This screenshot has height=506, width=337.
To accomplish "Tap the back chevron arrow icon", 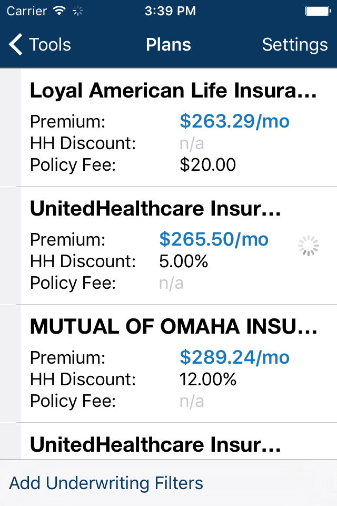I will (x=16, y=45).
